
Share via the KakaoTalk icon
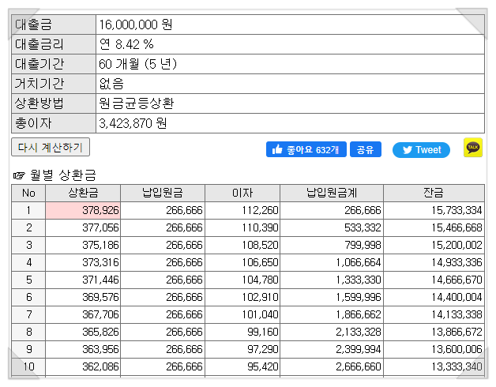[x=473, y=148]
